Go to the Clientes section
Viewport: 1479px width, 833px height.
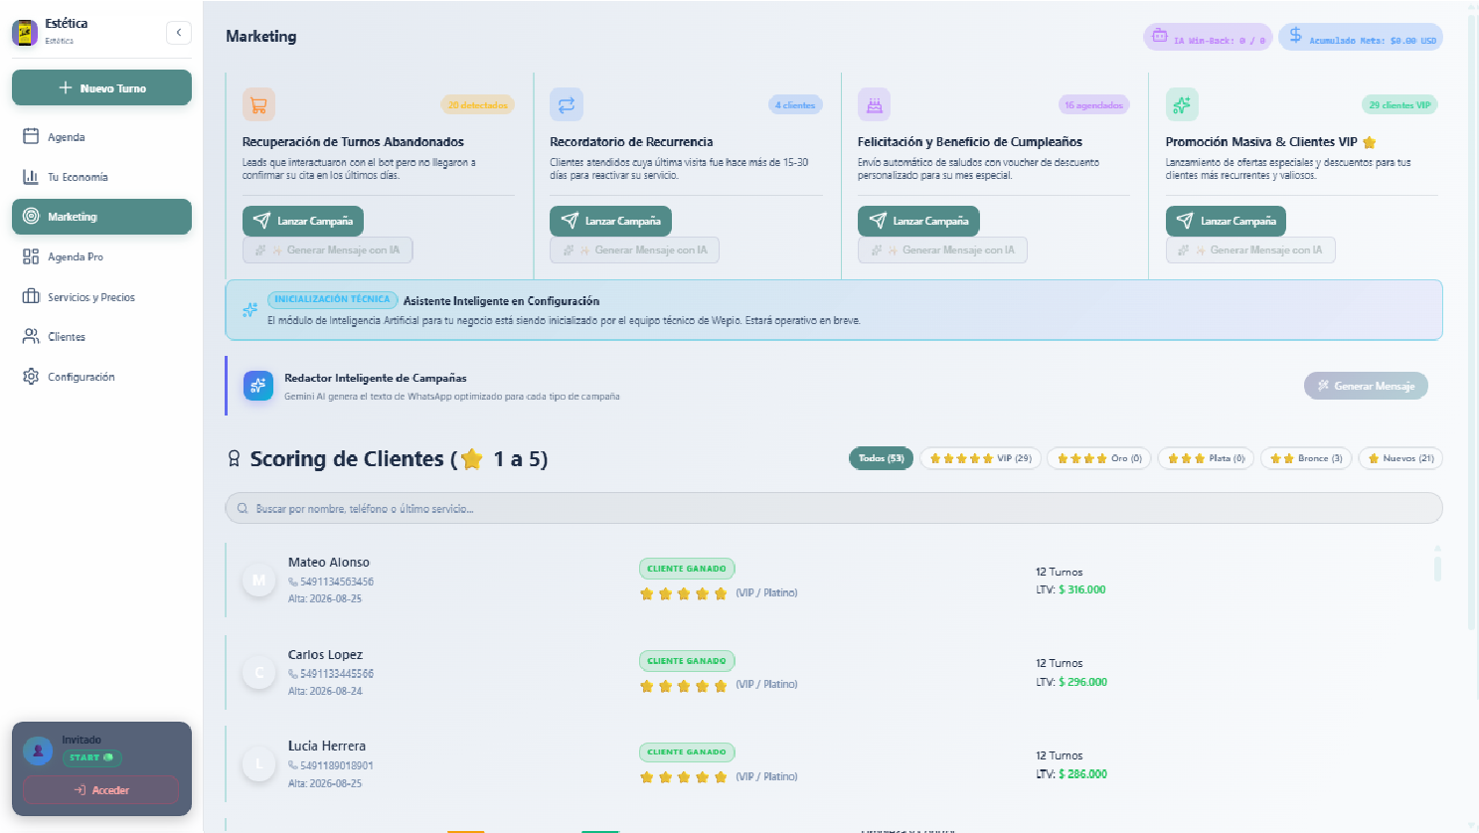[x=101, y=337]
